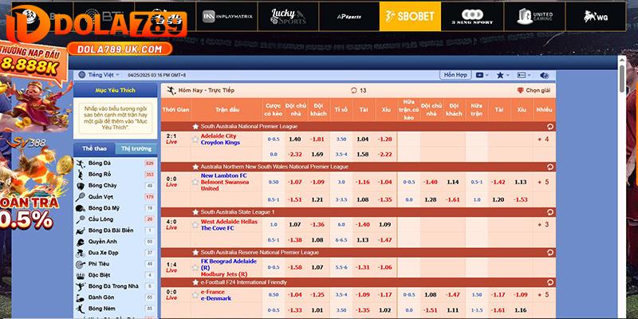Viewport: 638px width, 319px height.
Task: Star the South Australia State League 1 header
Action: [x=195, y=212]
